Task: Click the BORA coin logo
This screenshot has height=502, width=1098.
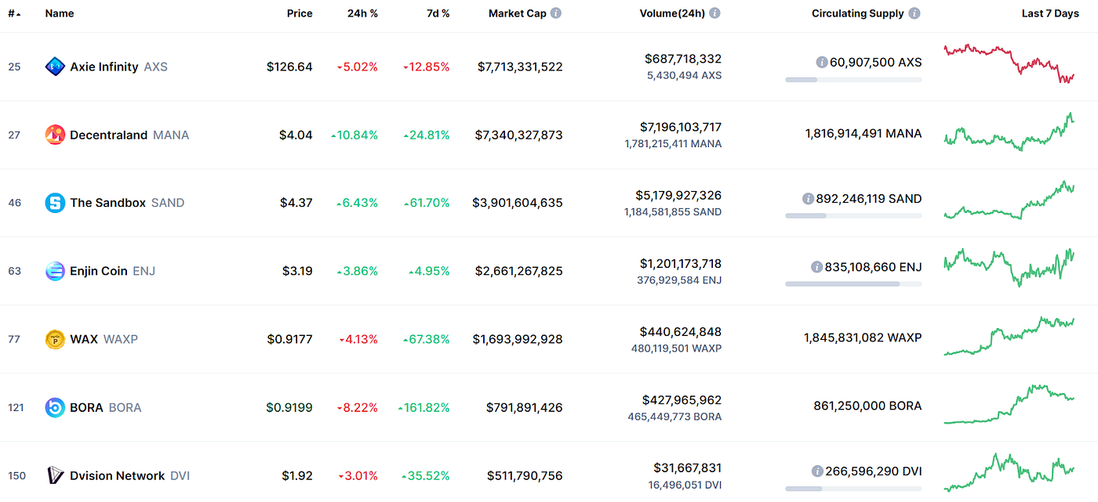Action: coord(55,407)
